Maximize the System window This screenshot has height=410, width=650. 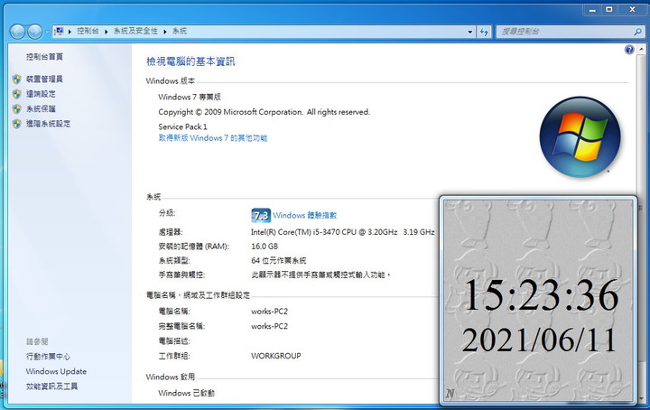point(609,10)
